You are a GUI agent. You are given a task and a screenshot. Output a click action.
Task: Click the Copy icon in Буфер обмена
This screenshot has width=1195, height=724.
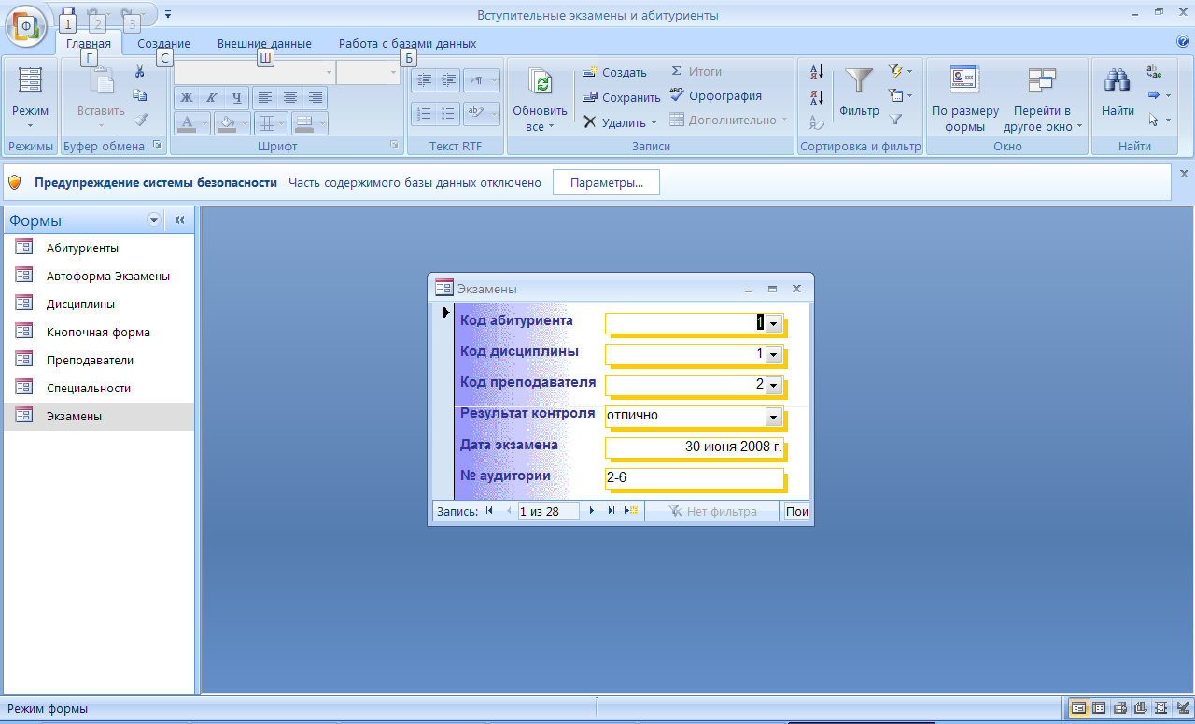(140, 95)
